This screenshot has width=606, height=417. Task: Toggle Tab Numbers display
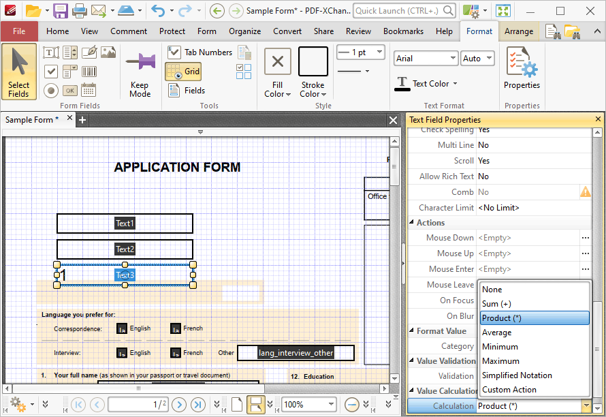pyautogui.click(x=200, y=52)
